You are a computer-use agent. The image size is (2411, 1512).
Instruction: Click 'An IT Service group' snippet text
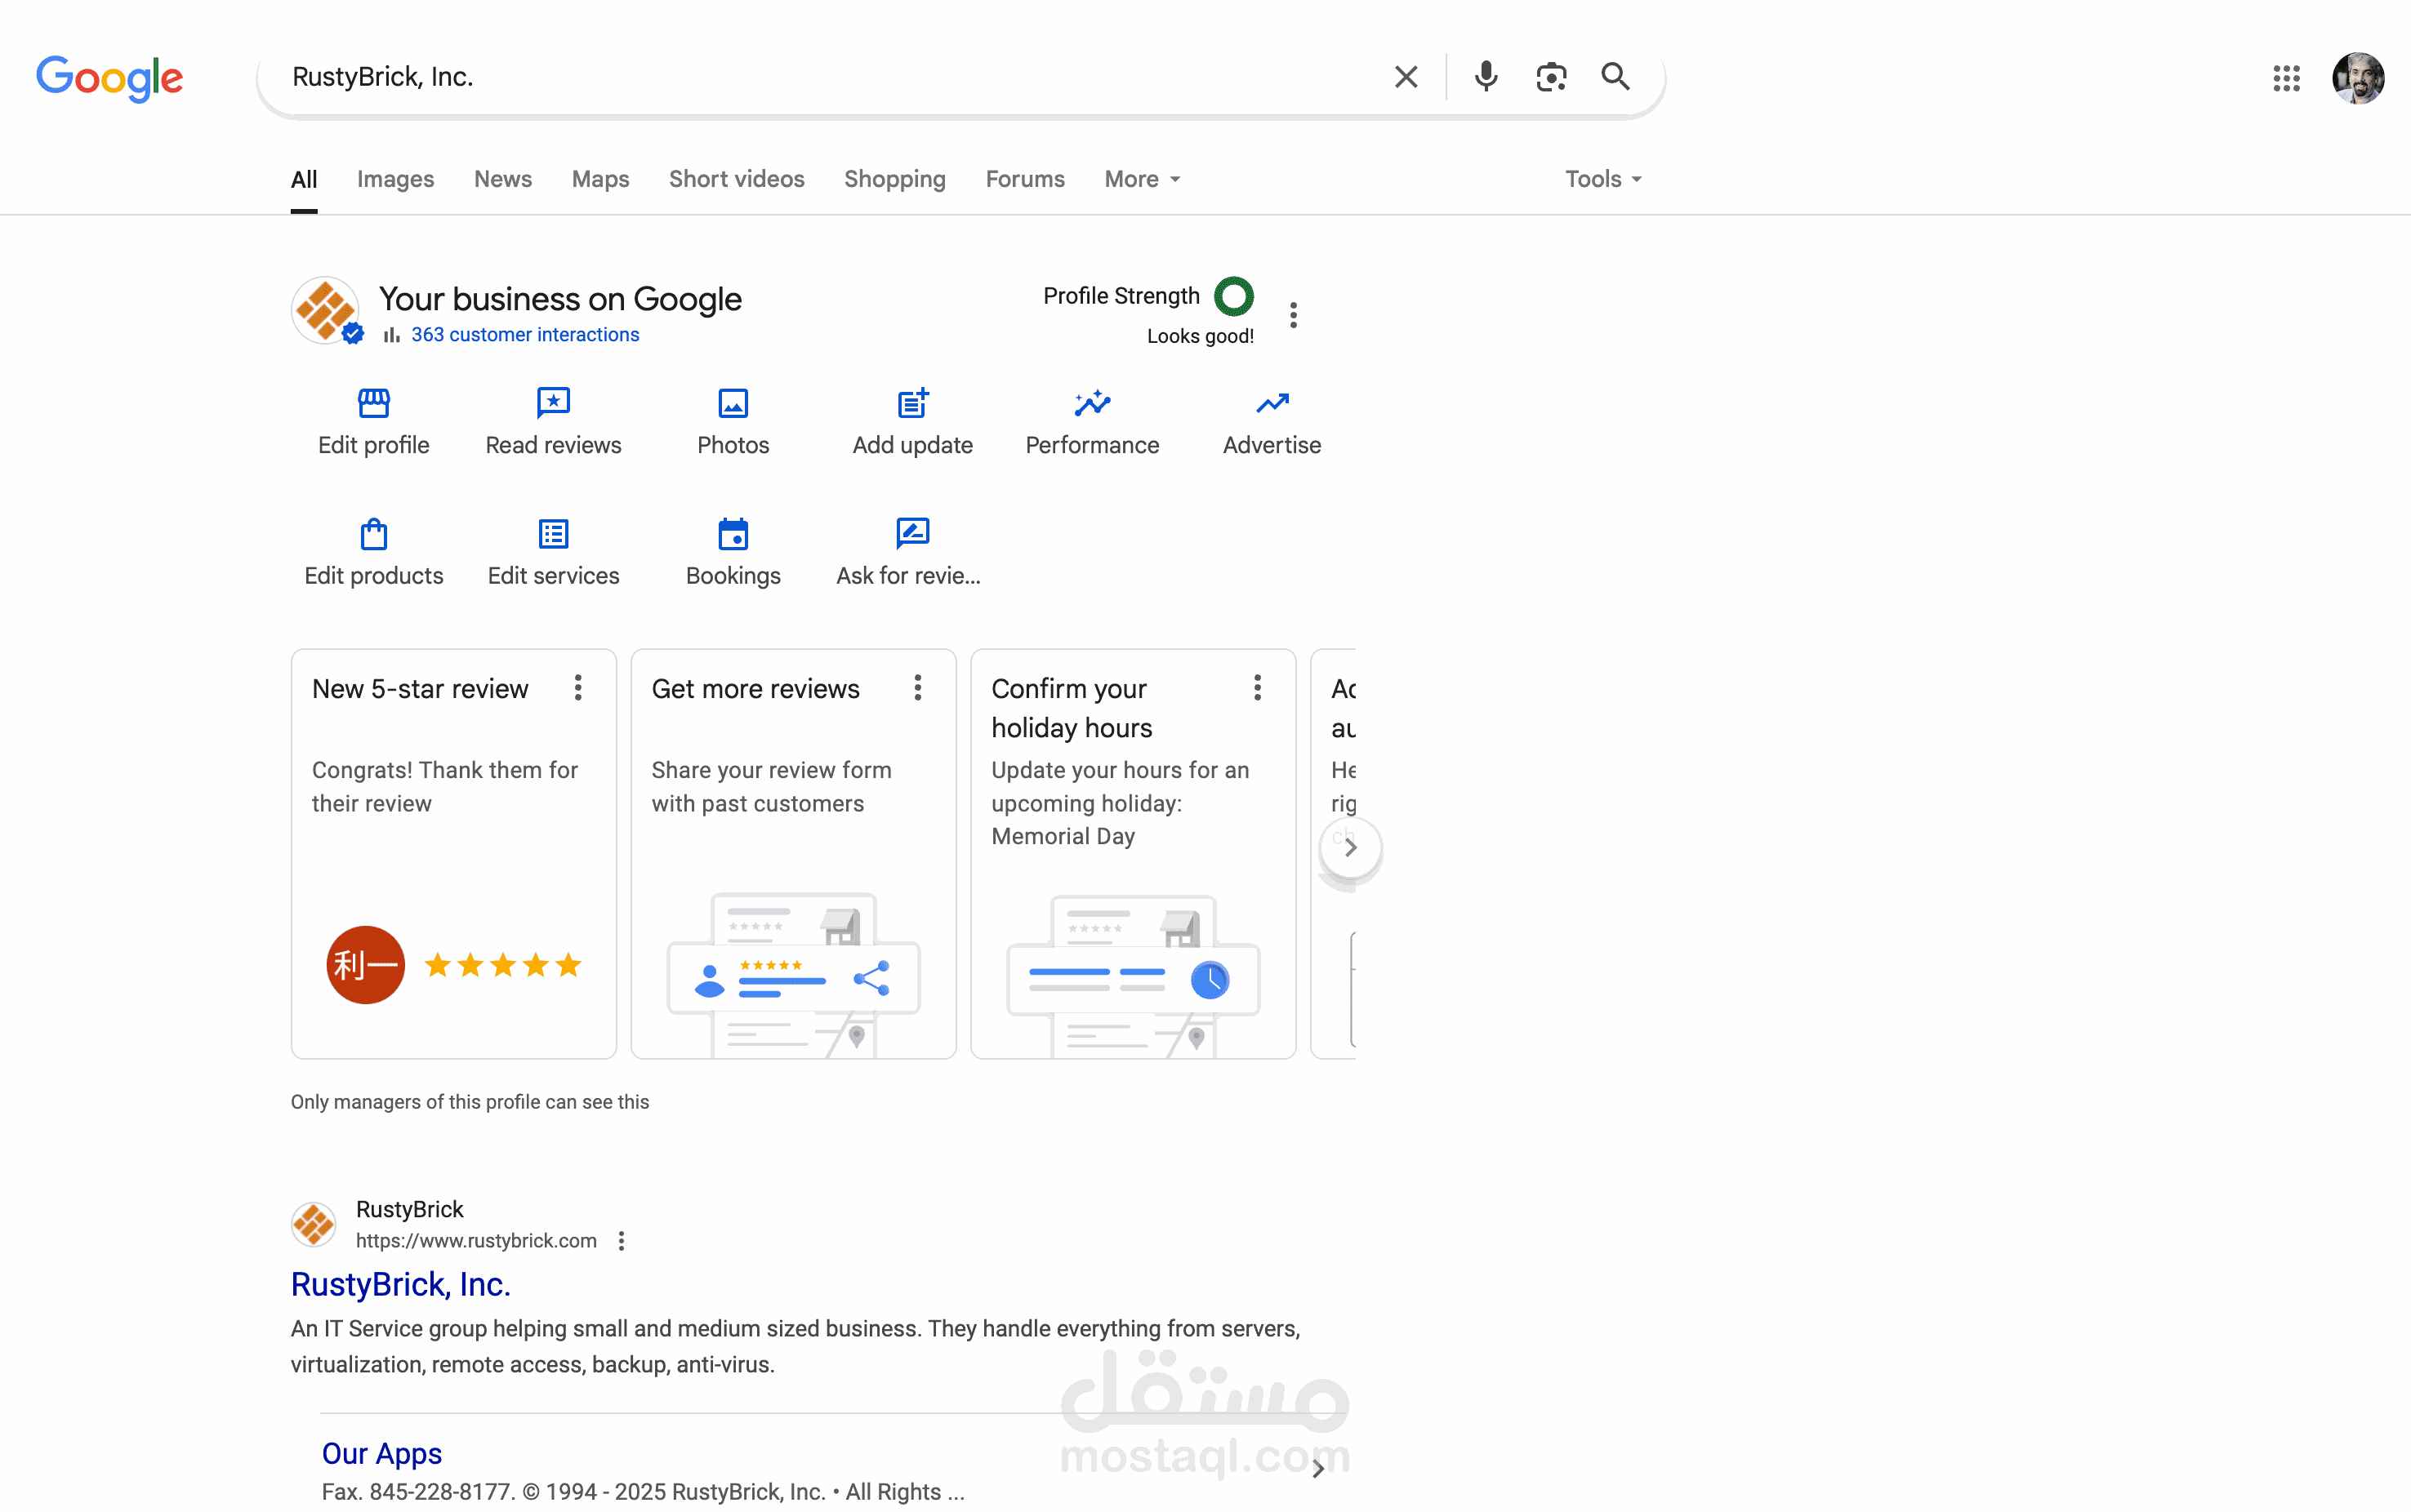pos(795,1347)
